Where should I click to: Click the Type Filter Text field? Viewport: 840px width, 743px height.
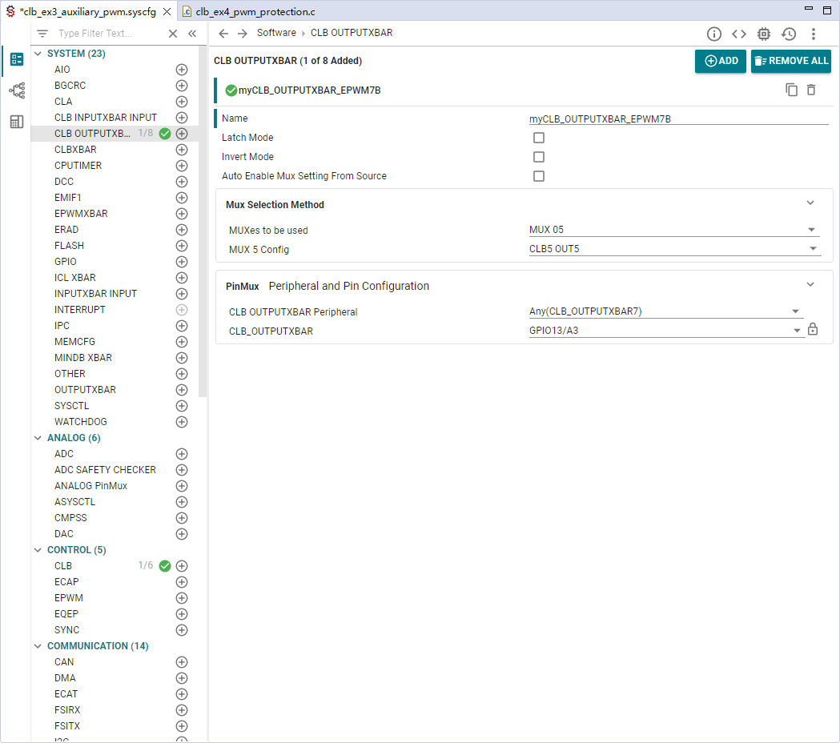(110, 33)
